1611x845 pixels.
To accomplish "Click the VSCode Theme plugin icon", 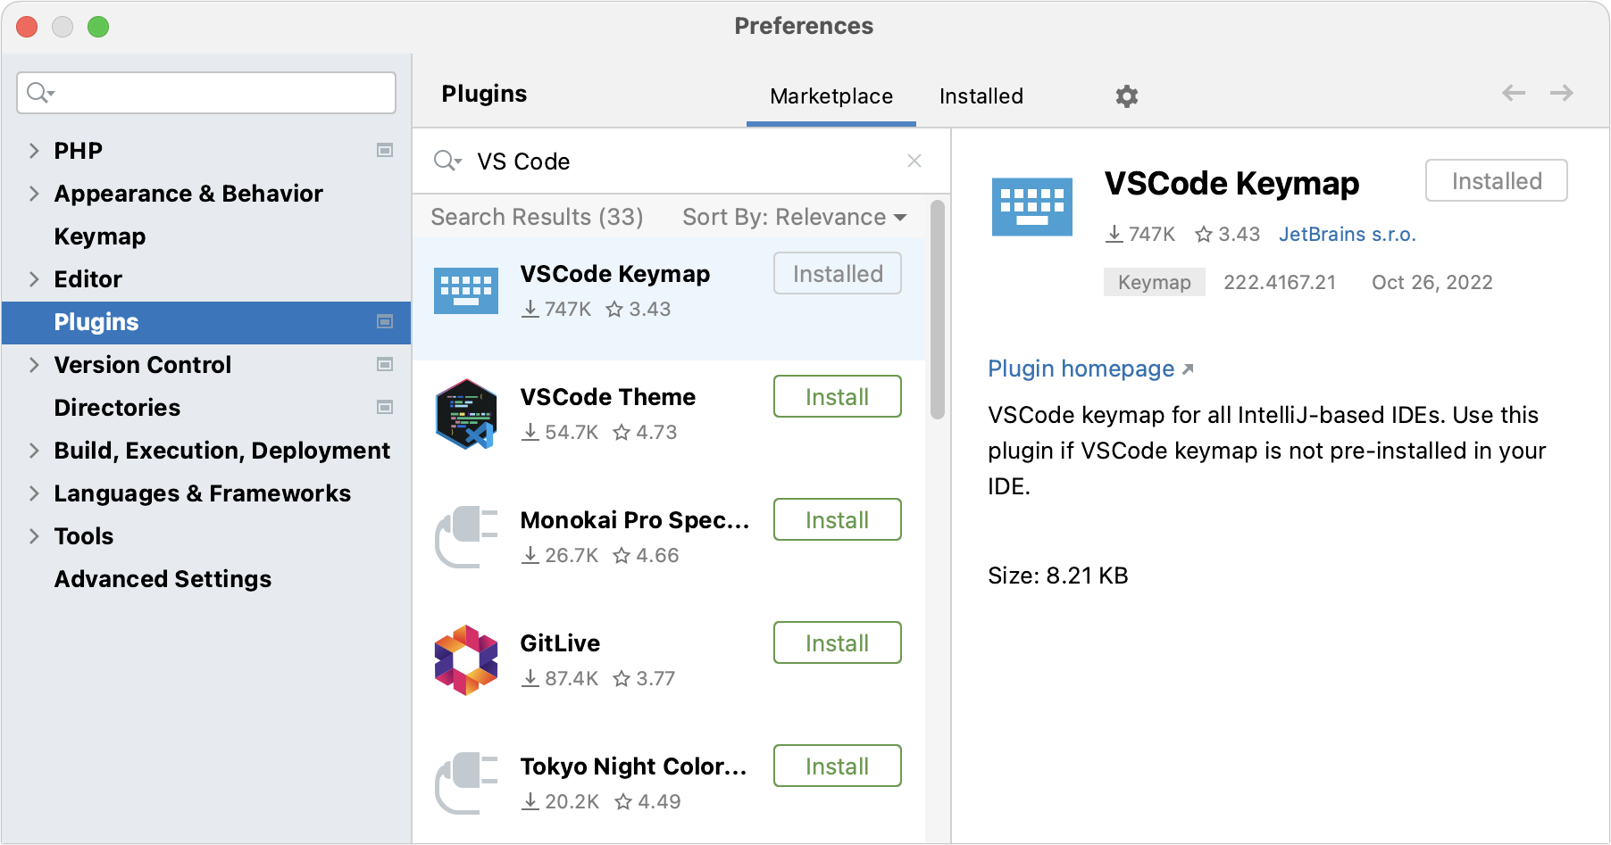I will (x=466, y=414).
